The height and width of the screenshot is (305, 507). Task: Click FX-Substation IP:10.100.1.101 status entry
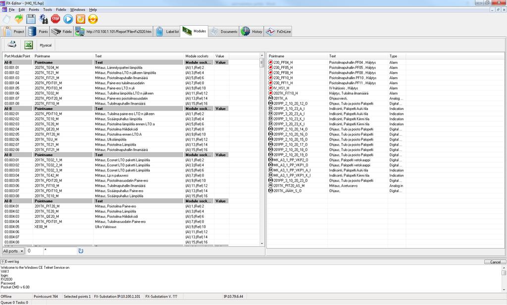click(117, 296)
